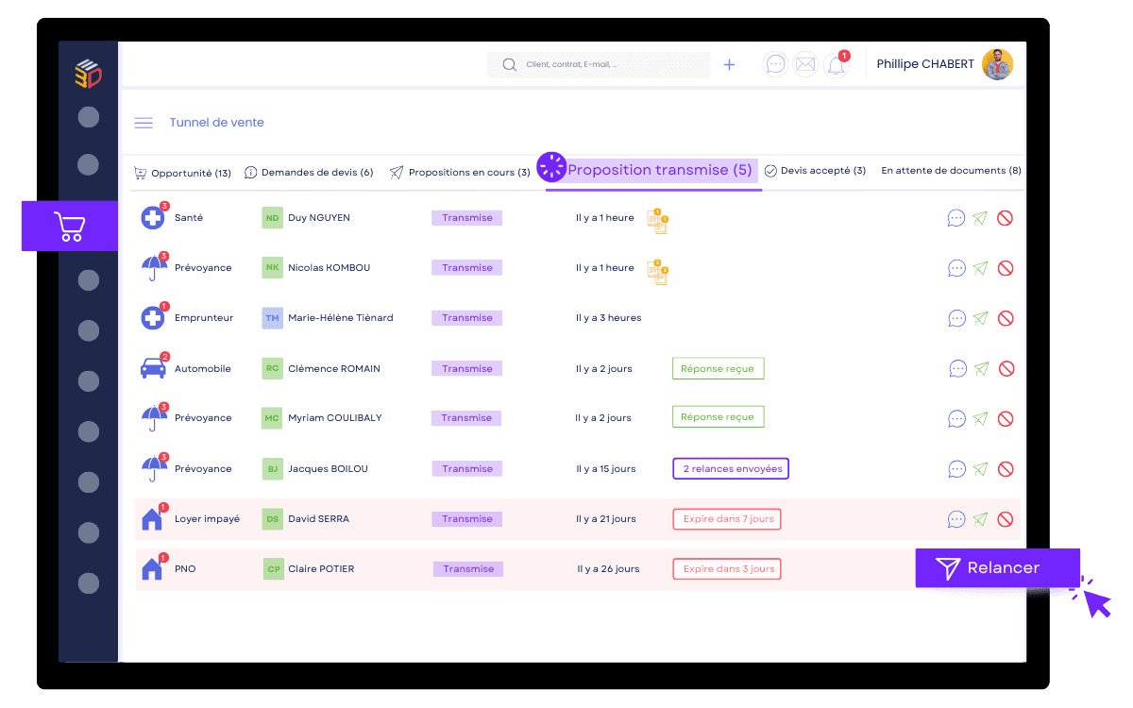
Task: Click the notification bell icon
Action: point(836,65)
